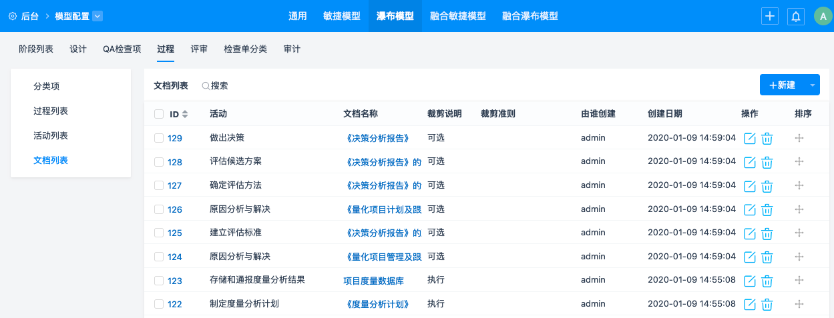
Task: Click the user avatar icon
Action: point(823,17)
